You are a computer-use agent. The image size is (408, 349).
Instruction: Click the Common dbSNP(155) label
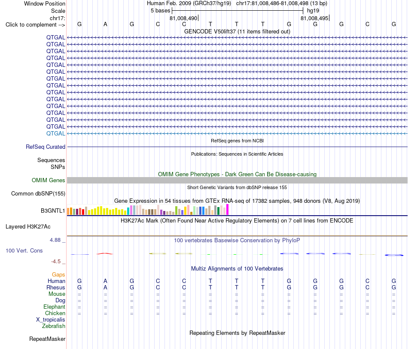click(38, 193)
